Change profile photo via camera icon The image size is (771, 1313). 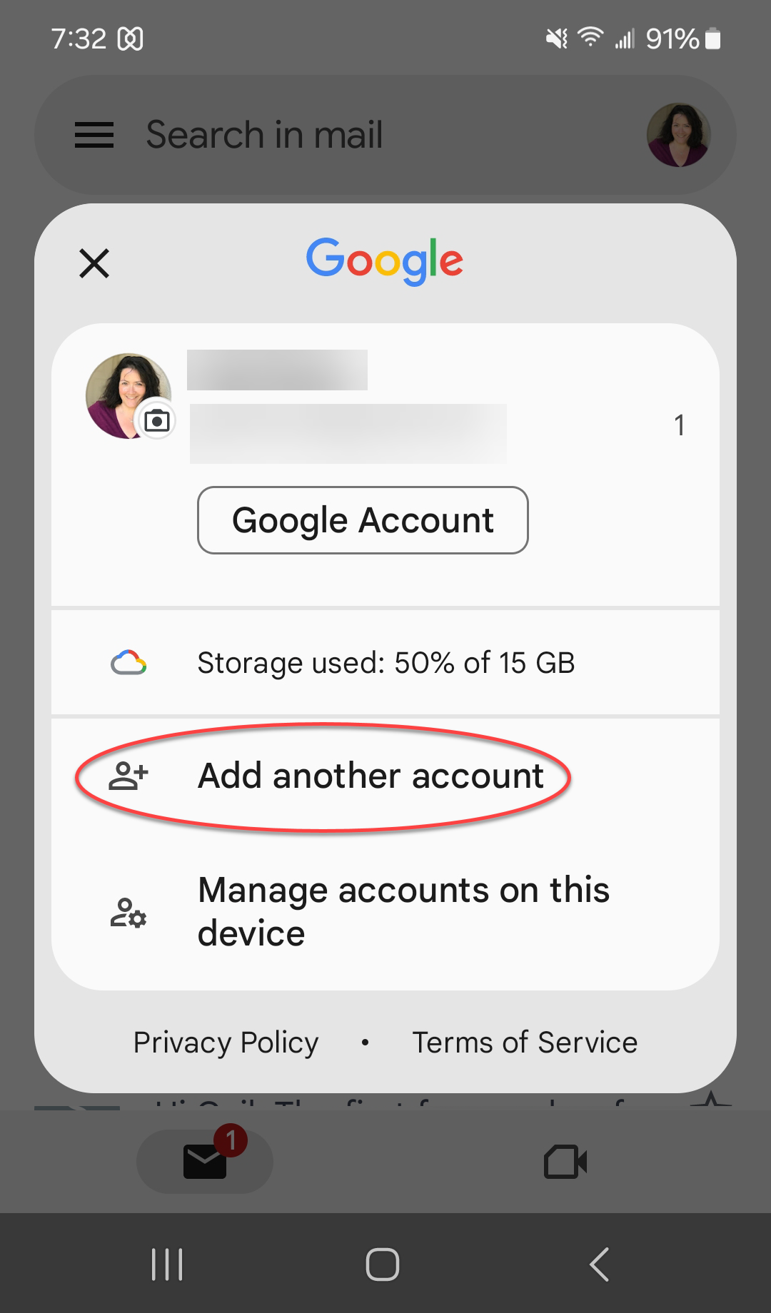pos(157,421)
